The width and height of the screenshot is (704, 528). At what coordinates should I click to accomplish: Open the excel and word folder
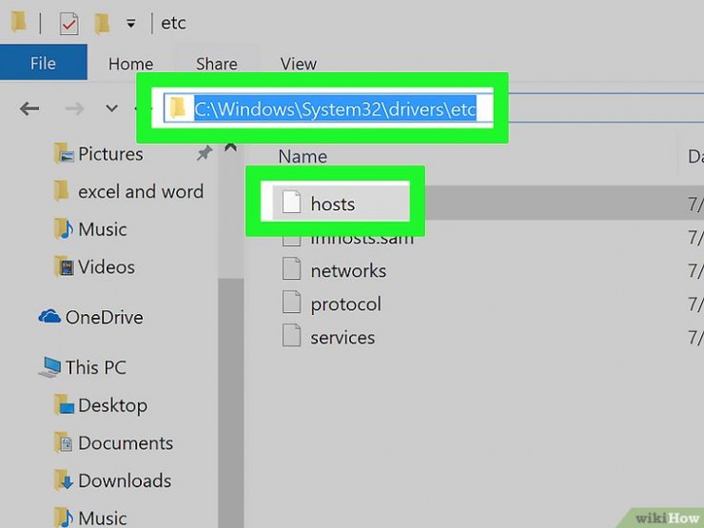pos(141,192)
